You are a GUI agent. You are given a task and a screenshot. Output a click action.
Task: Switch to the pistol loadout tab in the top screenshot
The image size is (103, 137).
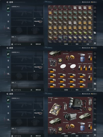(x=8, y=8)
